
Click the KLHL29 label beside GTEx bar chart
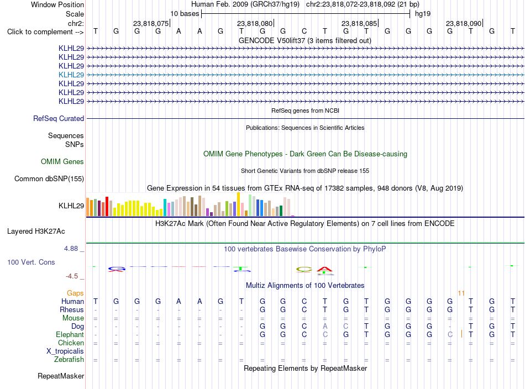(71, 206)
